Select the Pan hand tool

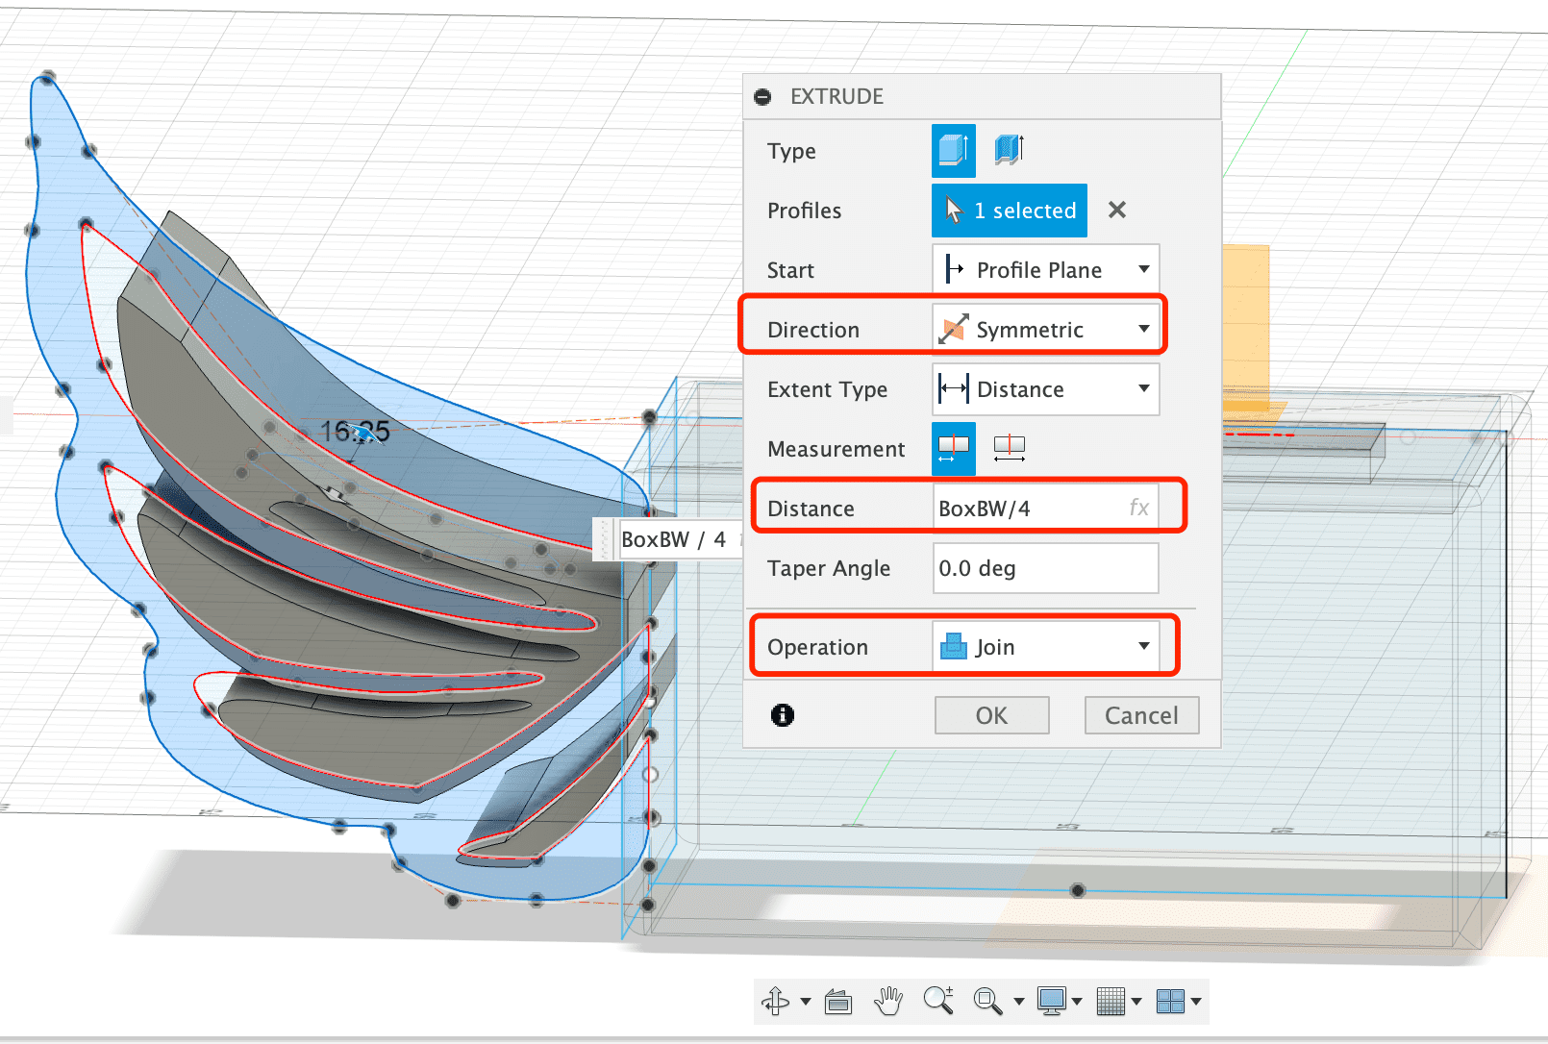point(888,1001)
